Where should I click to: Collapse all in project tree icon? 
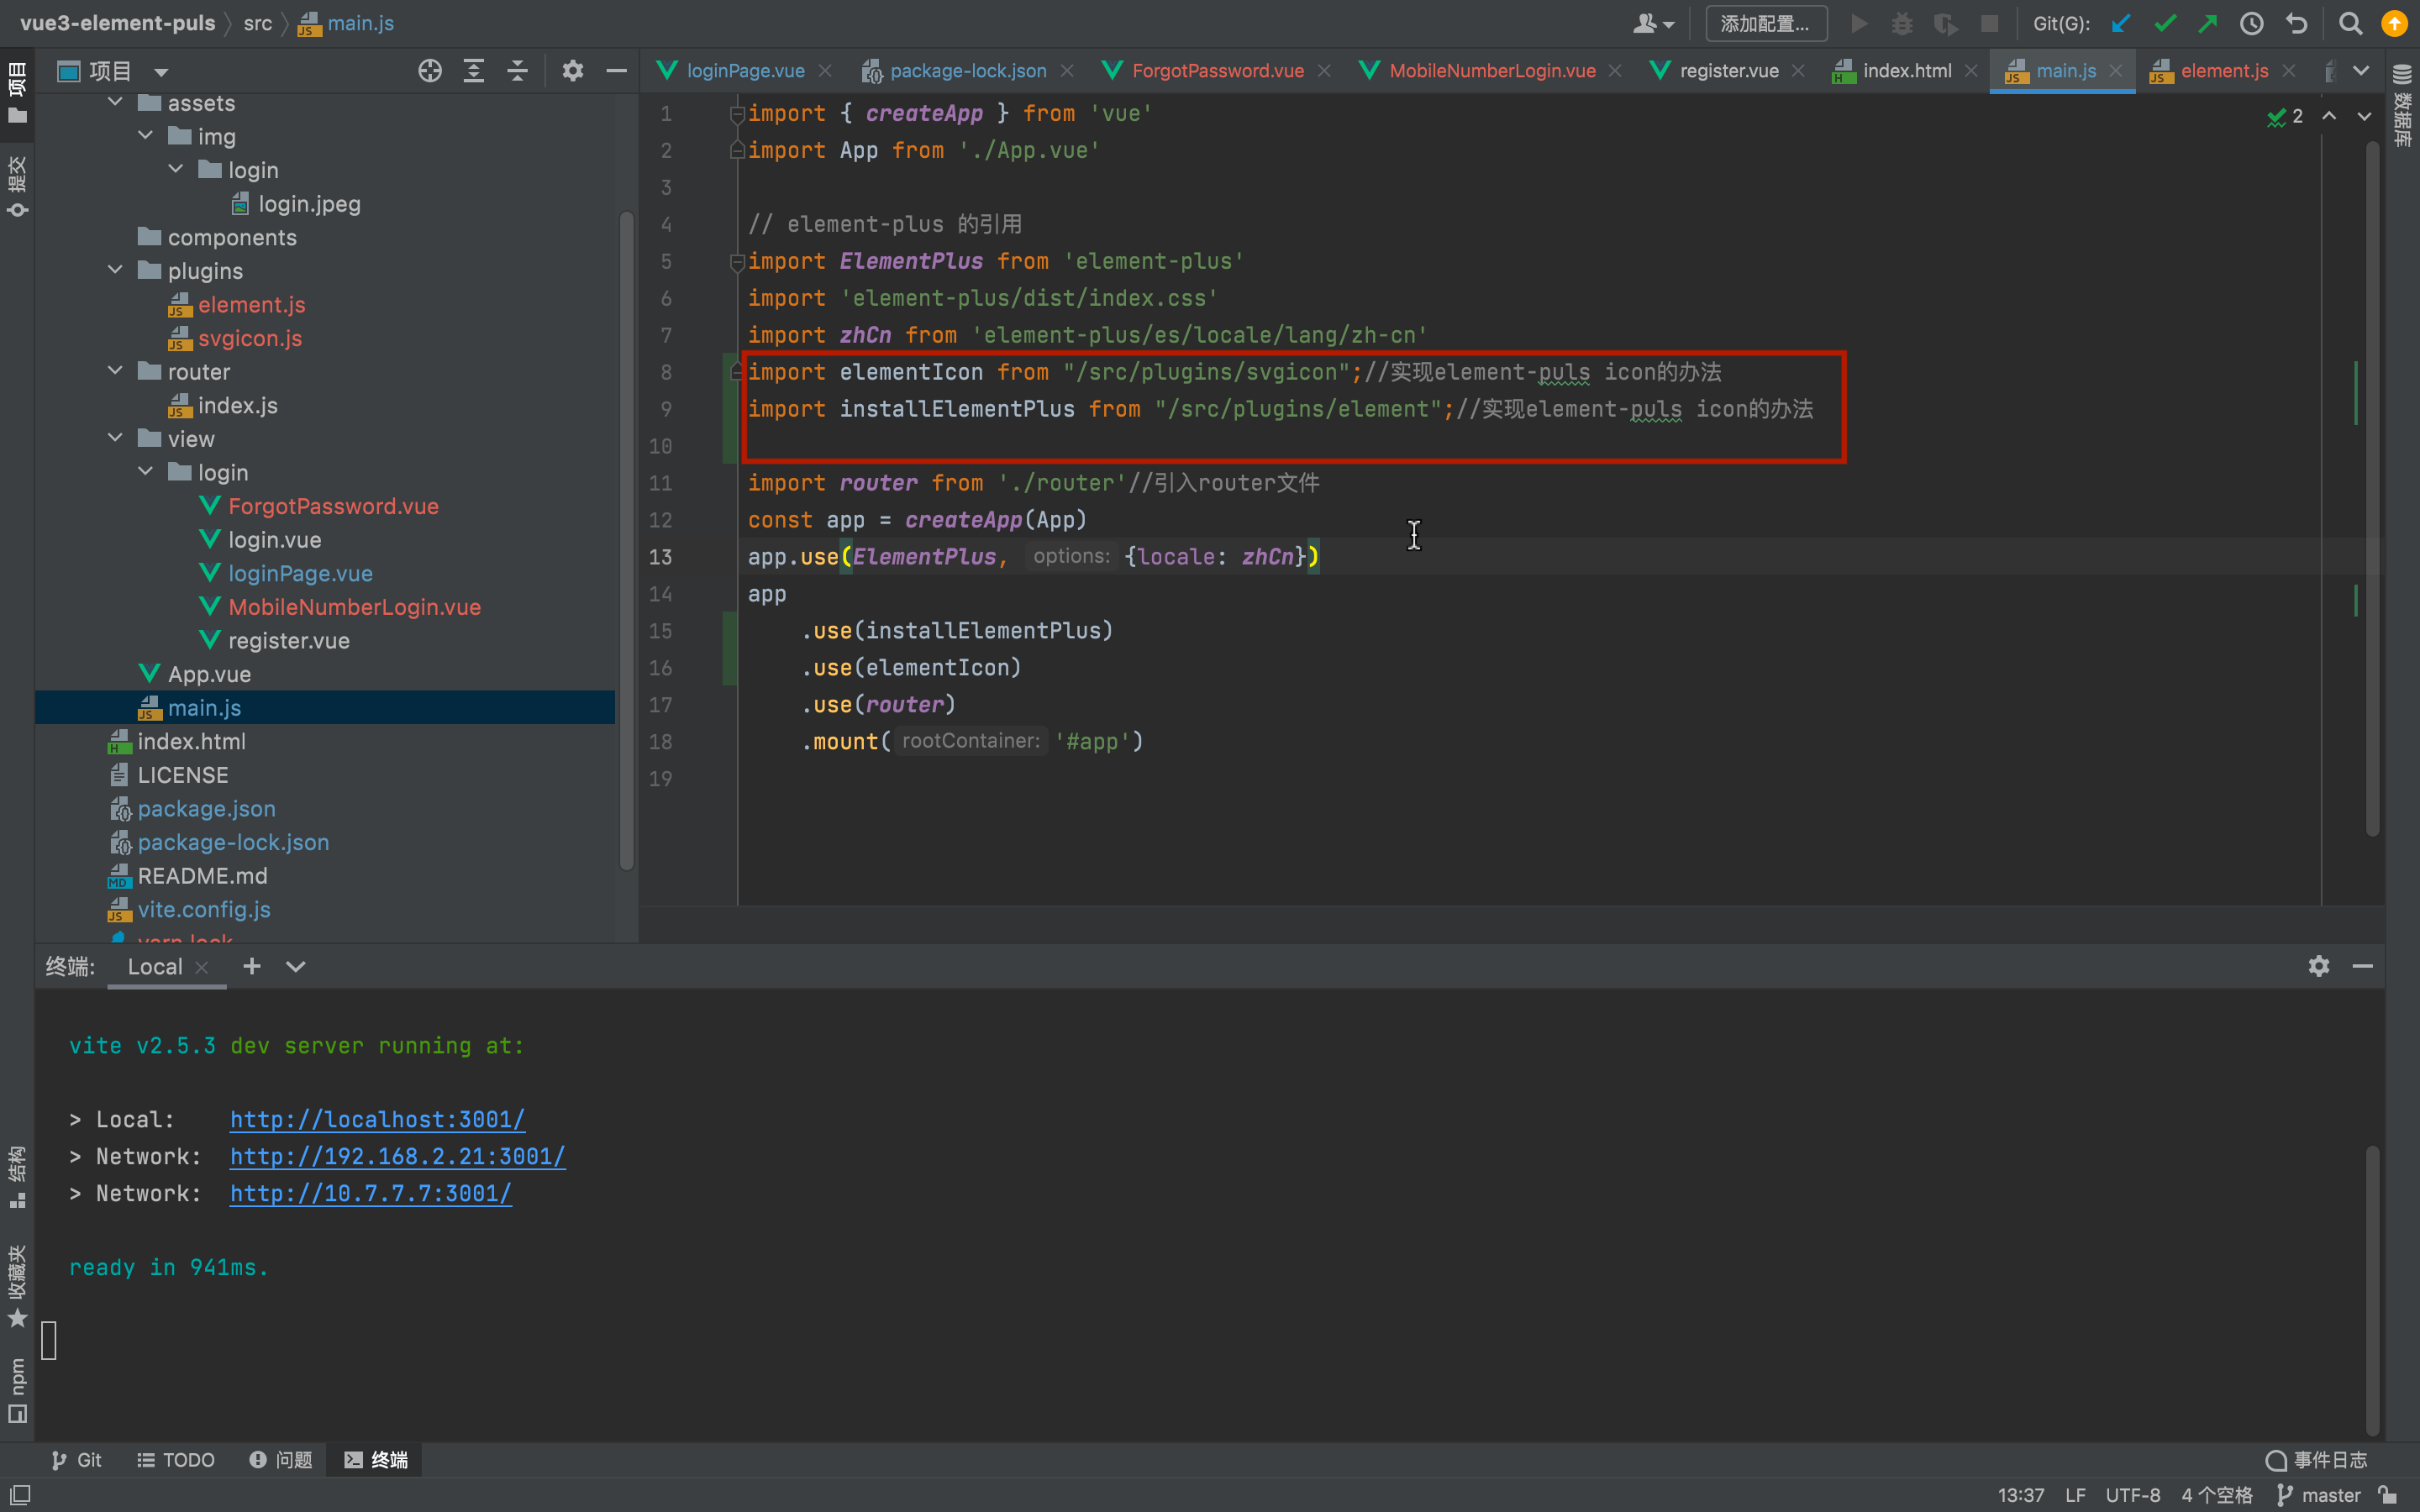click(517, 71)
